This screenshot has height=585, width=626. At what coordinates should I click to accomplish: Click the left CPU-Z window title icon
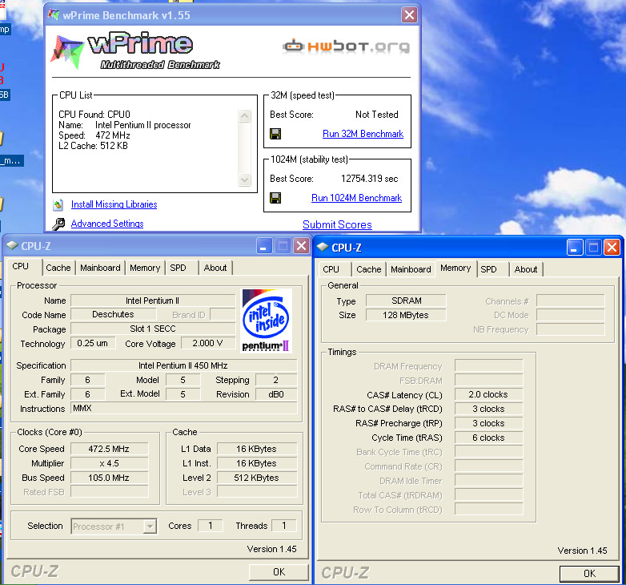pyautogui.click(x=12, y=245)
